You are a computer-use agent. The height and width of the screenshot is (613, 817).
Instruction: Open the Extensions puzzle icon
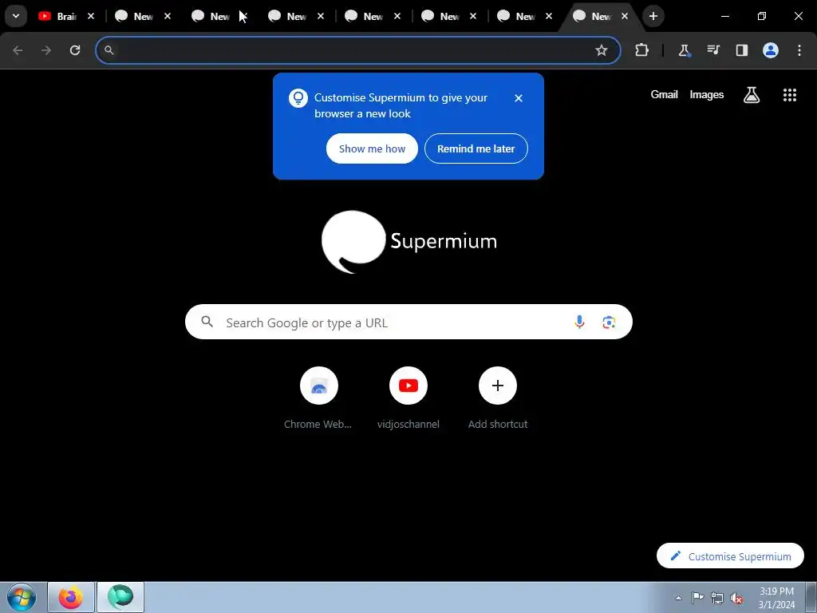642,50
